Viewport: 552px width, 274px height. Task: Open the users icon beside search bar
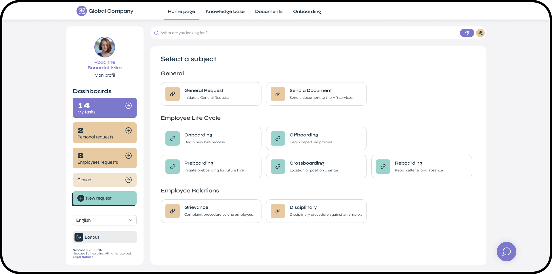coord(480,33)
